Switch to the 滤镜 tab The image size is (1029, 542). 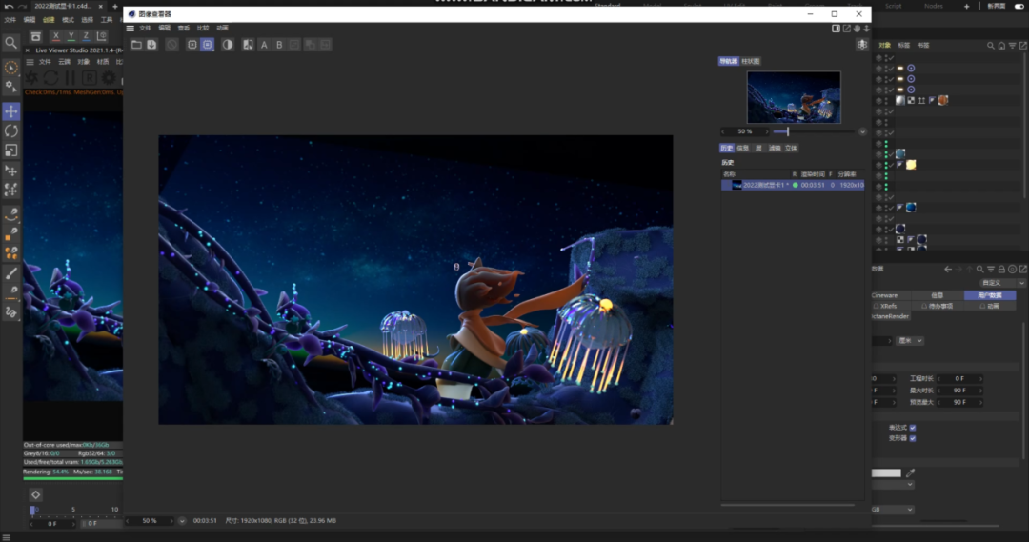click(775, 149)
